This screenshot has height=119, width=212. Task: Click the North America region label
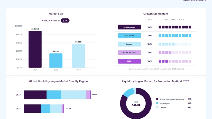pyautogui.click(x=129, y=53)
